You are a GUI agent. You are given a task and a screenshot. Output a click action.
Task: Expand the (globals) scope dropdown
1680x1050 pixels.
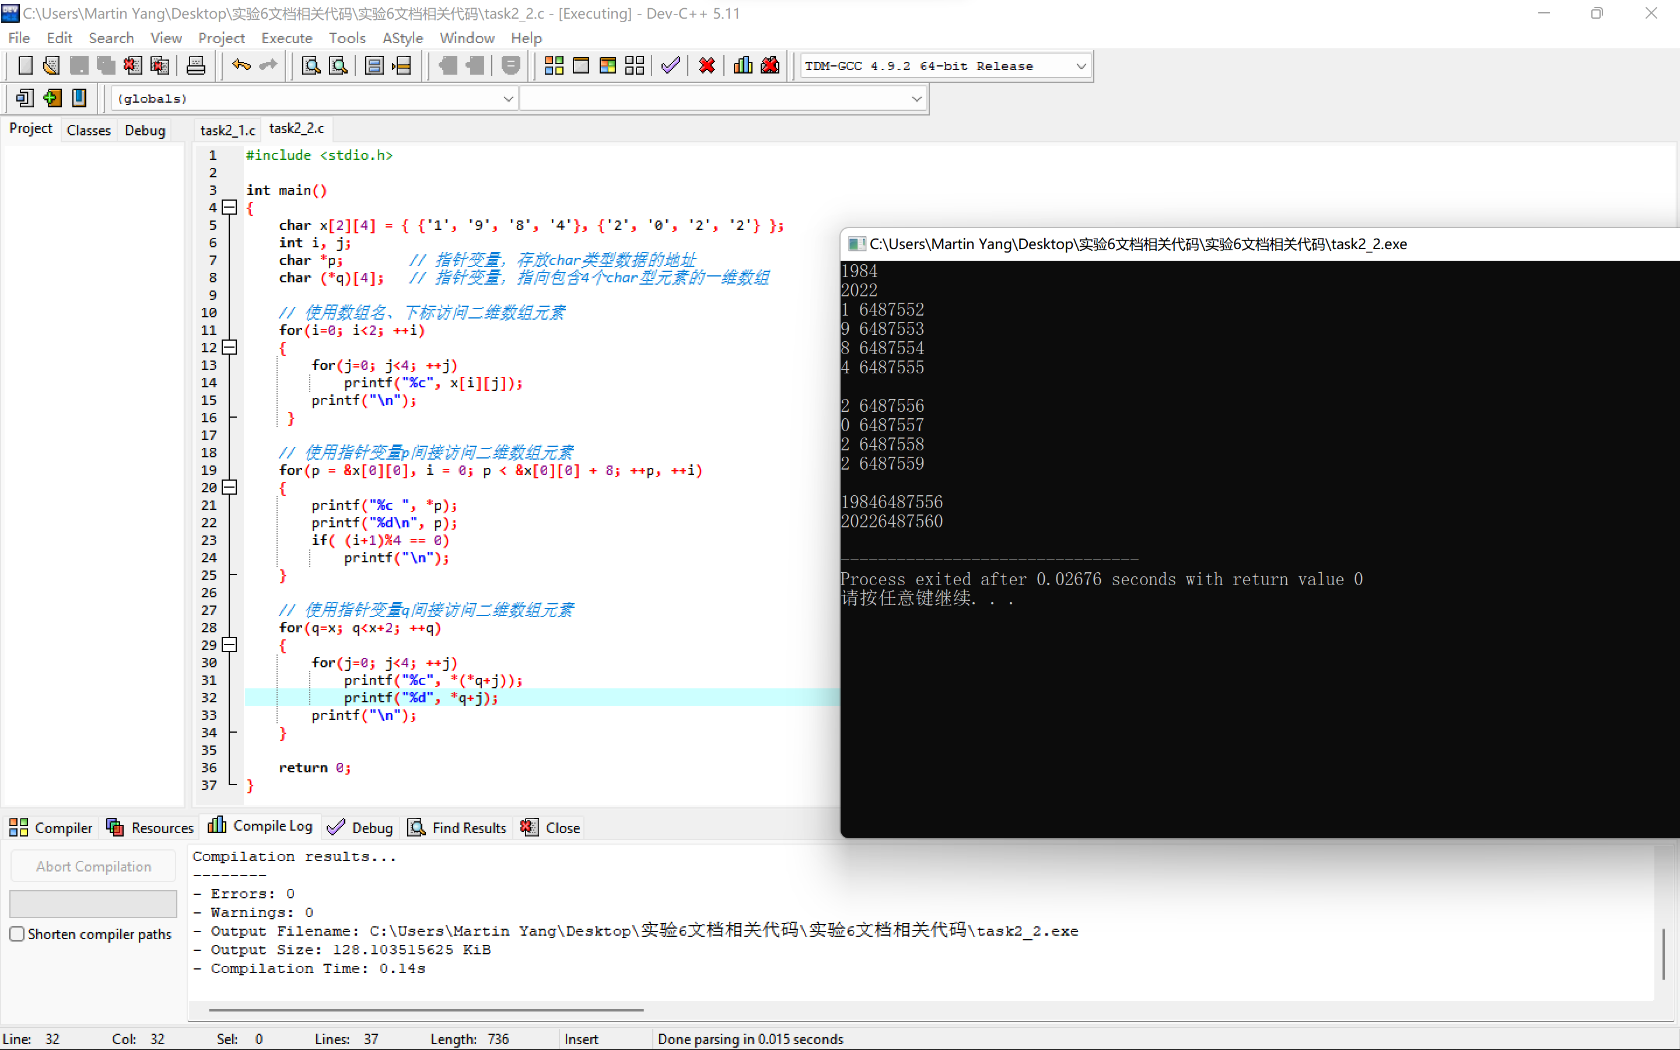(x=508, y=99)
